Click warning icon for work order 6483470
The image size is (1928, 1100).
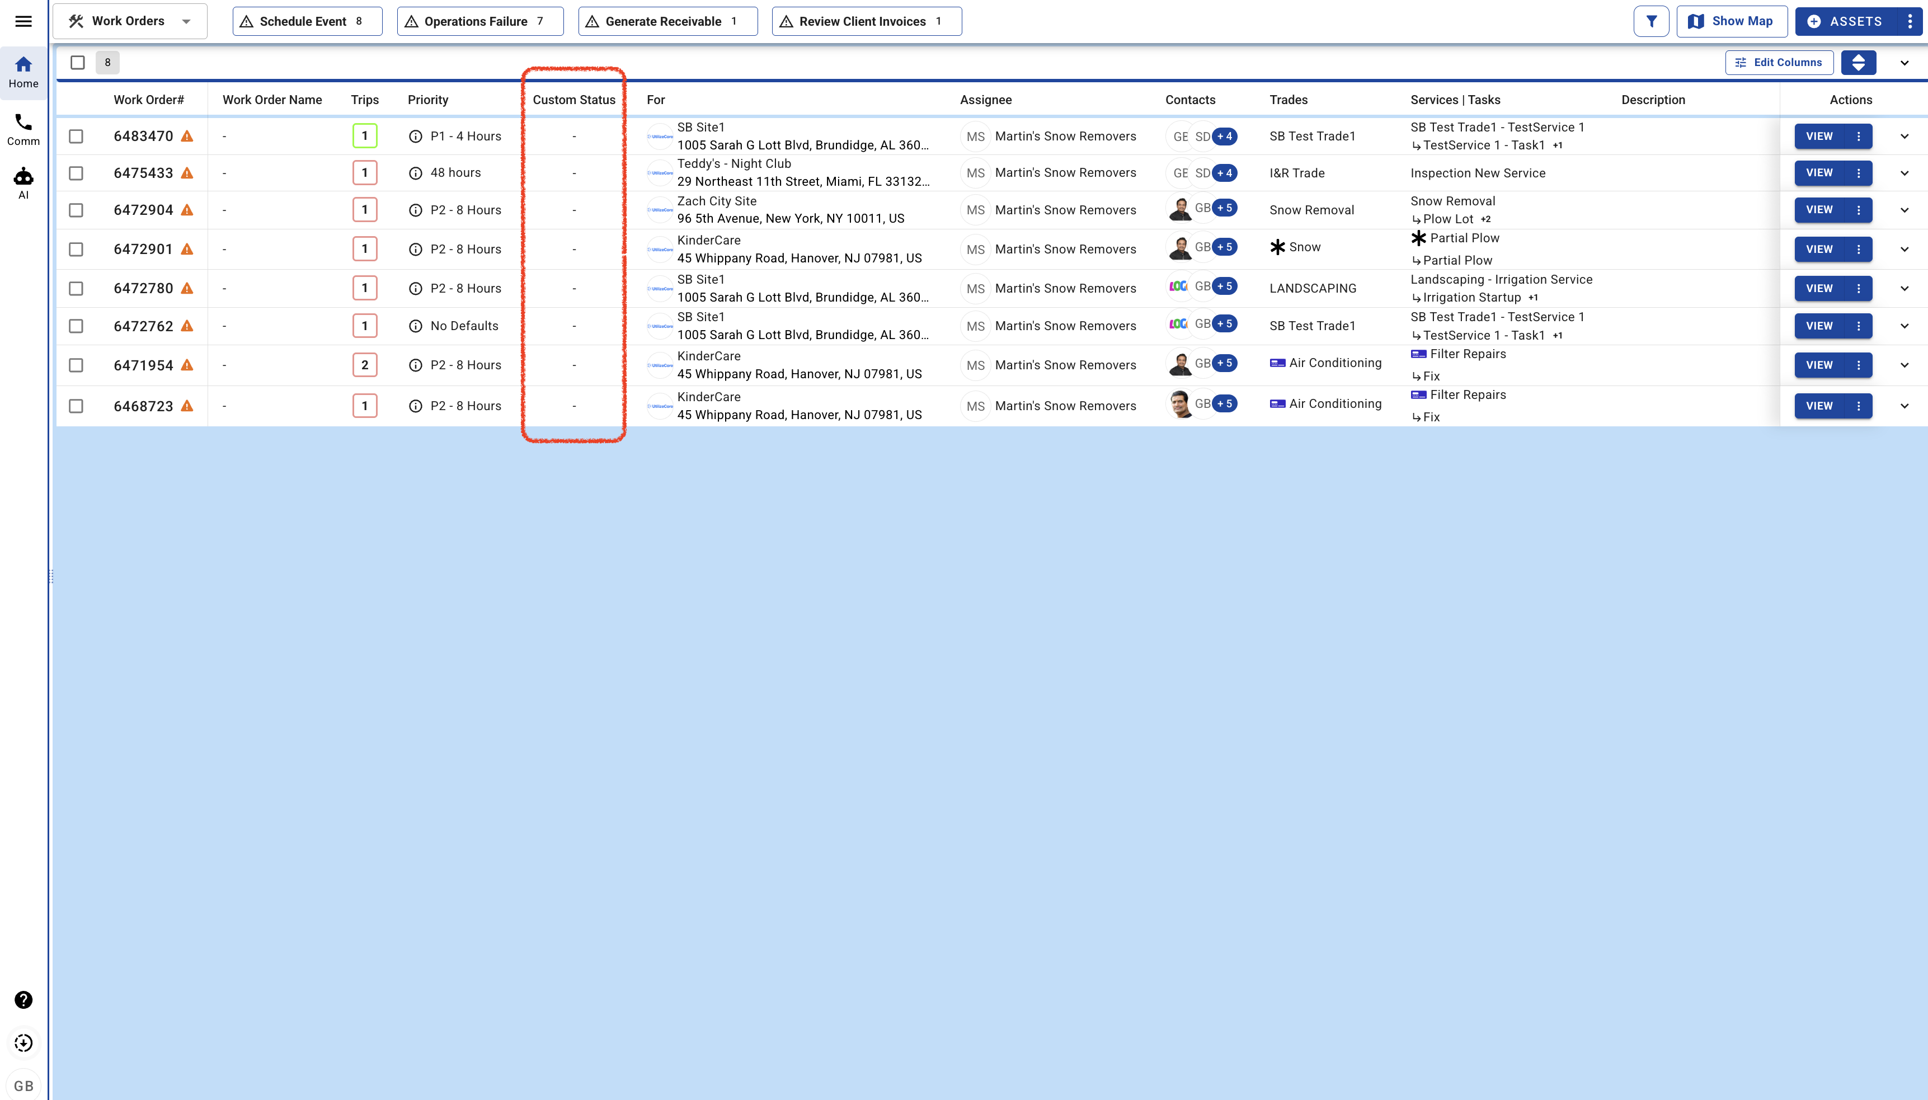(187, 136)
